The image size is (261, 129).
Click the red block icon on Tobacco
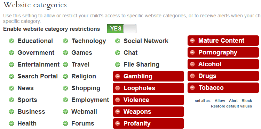pos(192,88)
